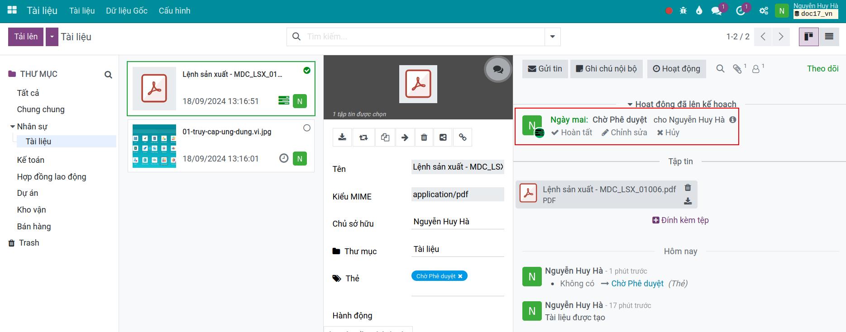Image resolution: width=846 pixels, height=332 pixels.
Task: Download the selected document
Action: click(342, 138)
